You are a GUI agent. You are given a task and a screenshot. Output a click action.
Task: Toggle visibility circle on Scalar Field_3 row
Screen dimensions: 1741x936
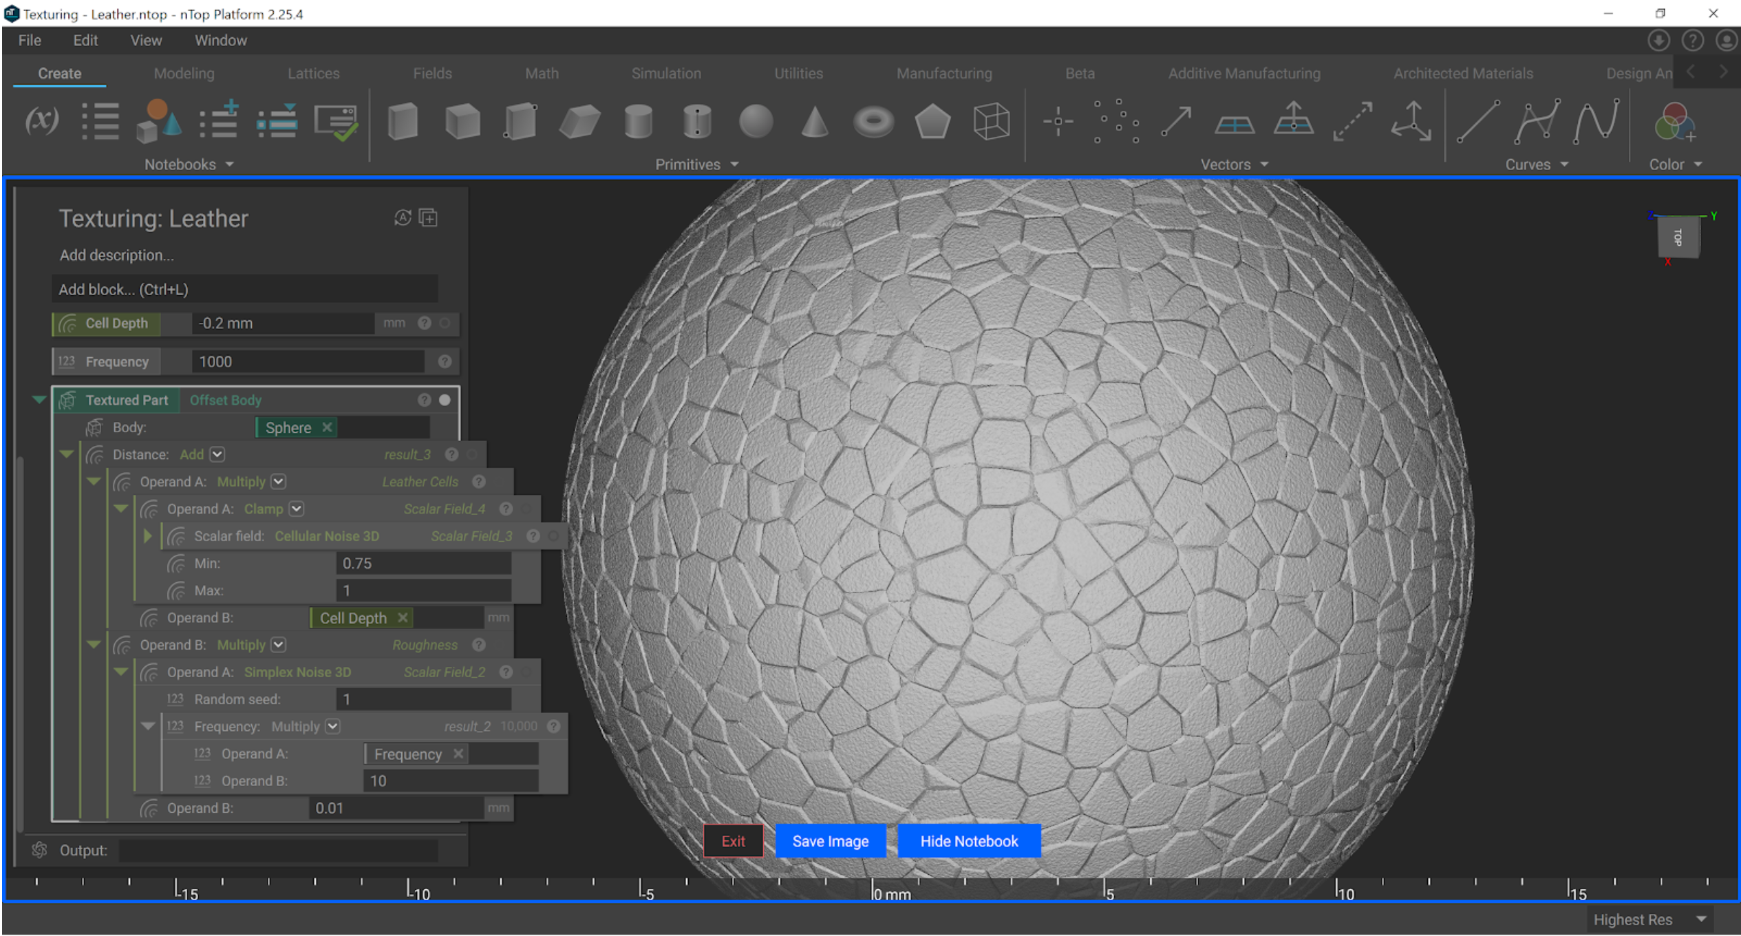pos(553,535)
